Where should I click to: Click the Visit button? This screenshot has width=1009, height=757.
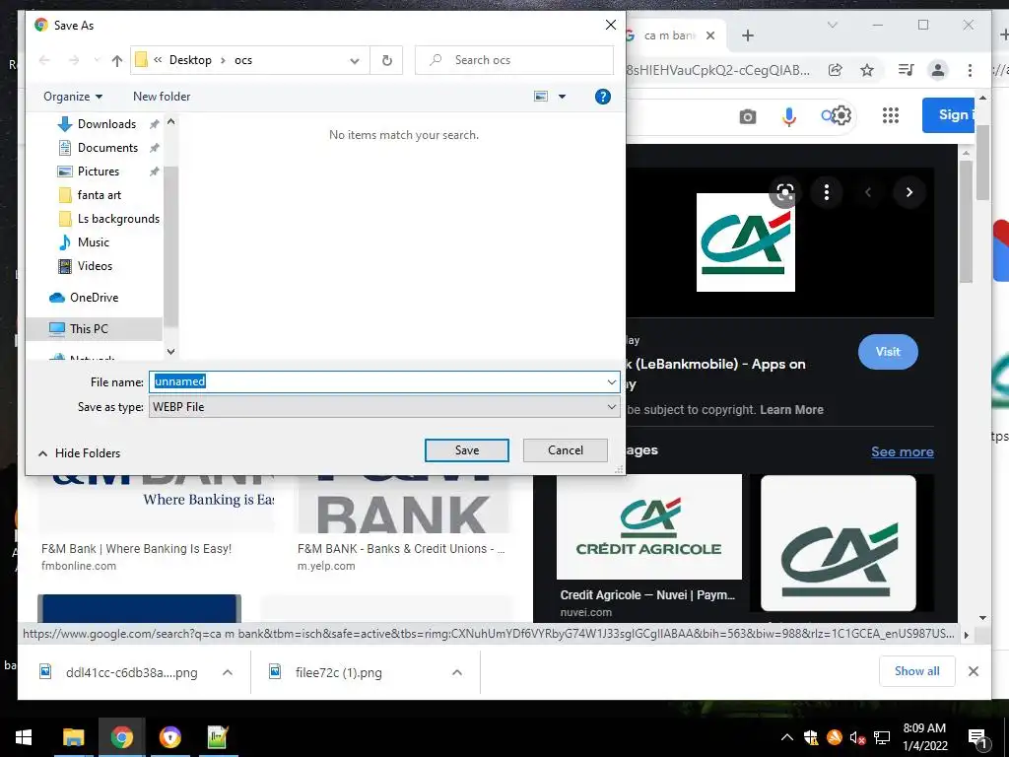[x=888, y=352]
